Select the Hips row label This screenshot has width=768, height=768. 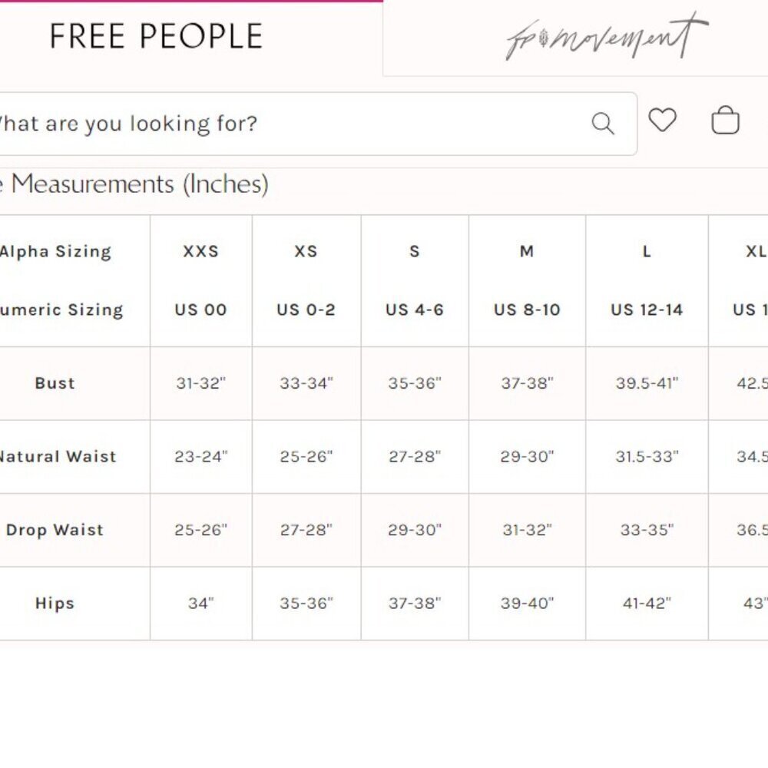(55, 604)
